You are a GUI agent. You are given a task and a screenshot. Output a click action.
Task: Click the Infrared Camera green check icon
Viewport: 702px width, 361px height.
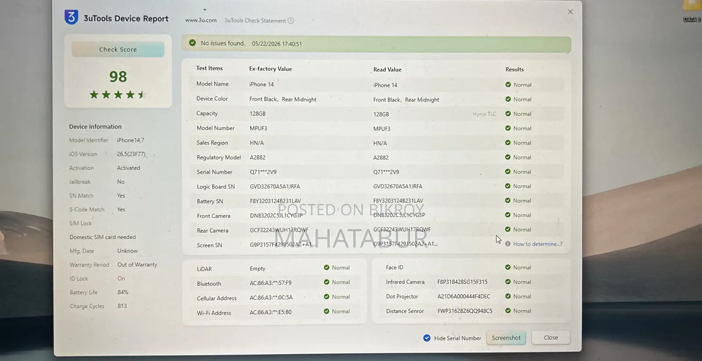coord(508,282)
